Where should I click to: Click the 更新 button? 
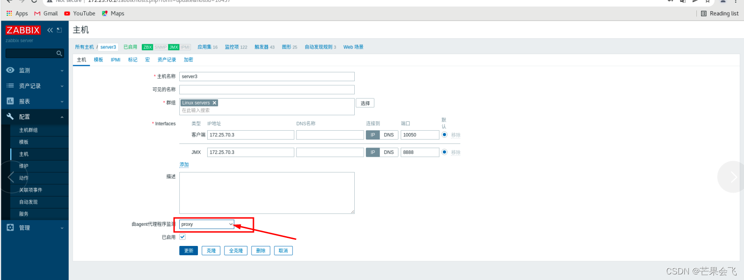click(x=189, y=251)
